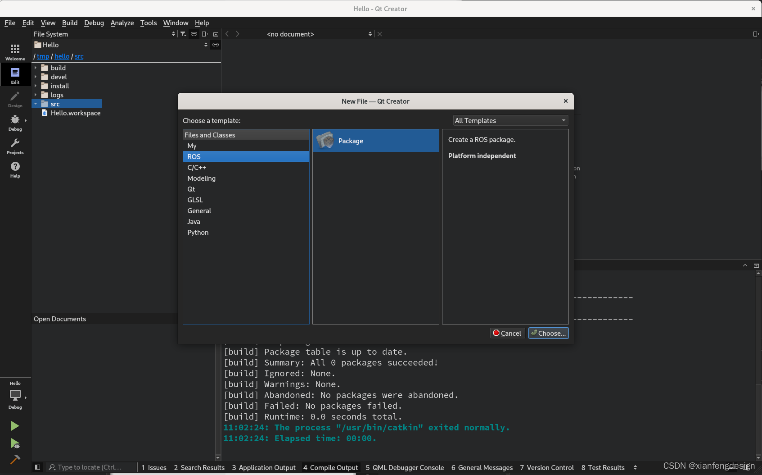
Task: Open the Issues output tab
Action: (x=154, y=467)
